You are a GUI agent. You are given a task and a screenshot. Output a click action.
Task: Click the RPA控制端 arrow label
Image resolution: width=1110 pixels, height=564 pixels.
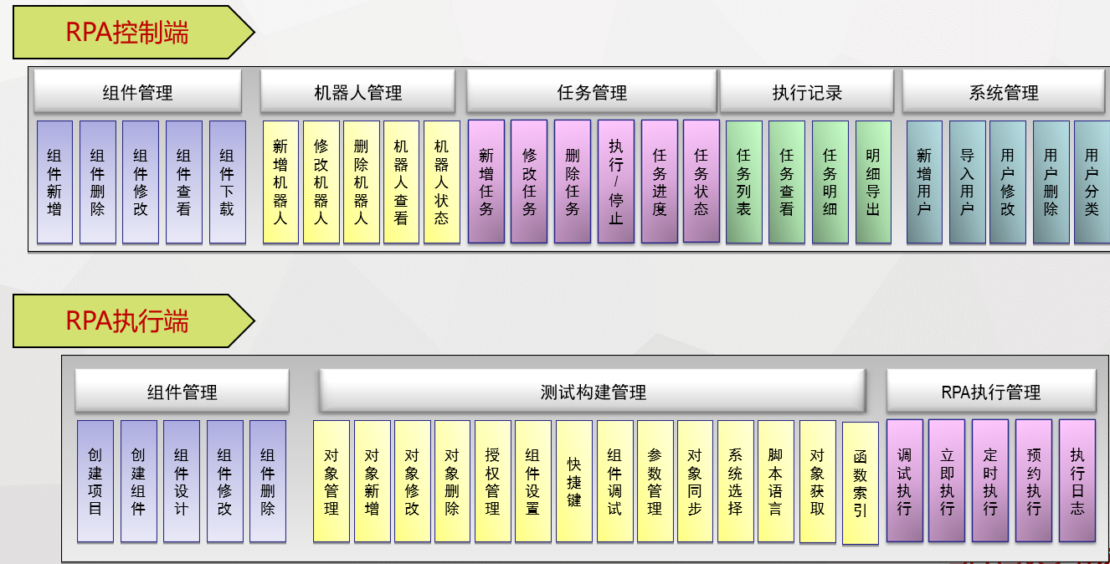coord(132,32)
